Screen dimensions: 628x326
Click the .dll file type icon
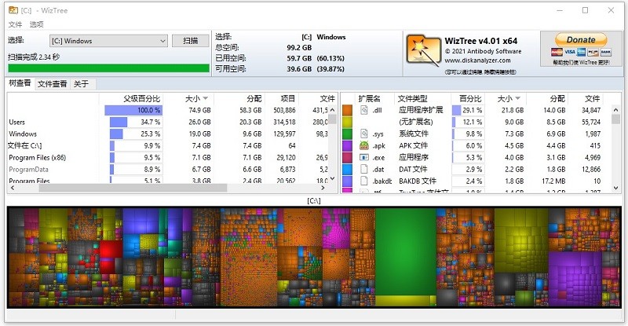coord(363,110)
